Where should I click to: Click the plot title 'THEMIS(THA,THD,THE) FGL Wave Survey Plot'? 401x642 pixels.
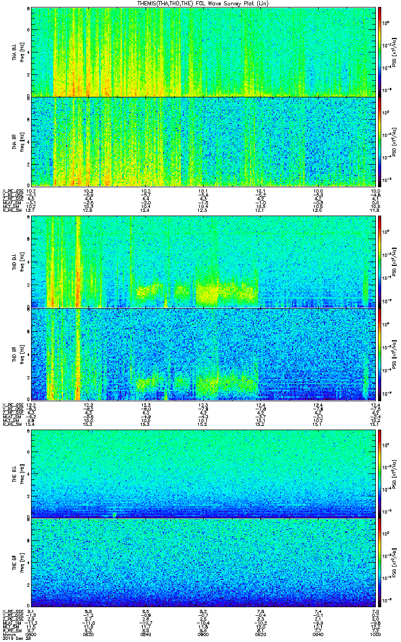click(x=203, y=3)
